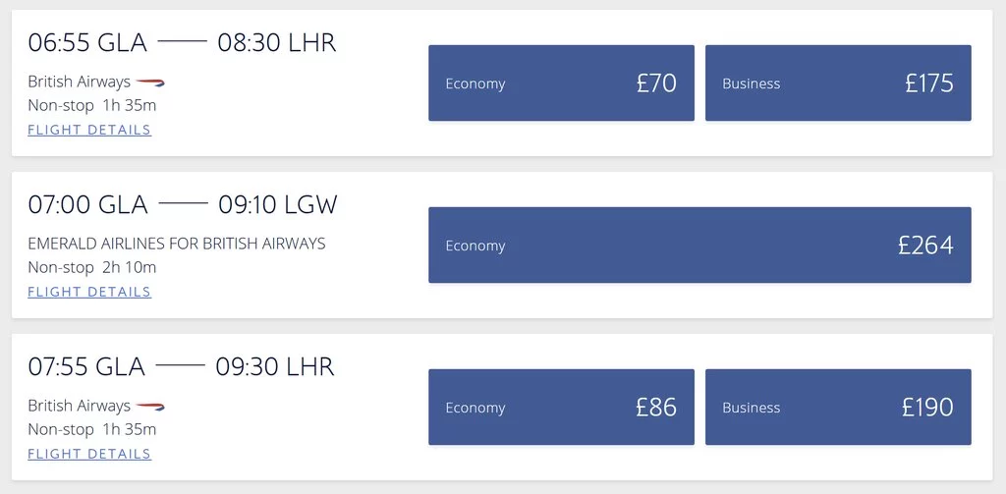Open Flight Details for the 07:55 departure
Screen dimensions: 1006x494
point(89,454)
